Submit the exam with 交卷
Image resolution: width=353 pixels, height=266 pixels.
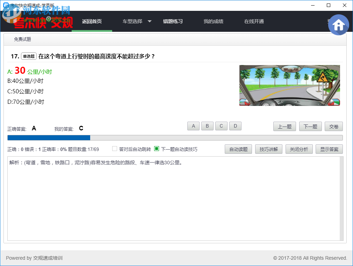pyautogui.click(x=333, y=126)
